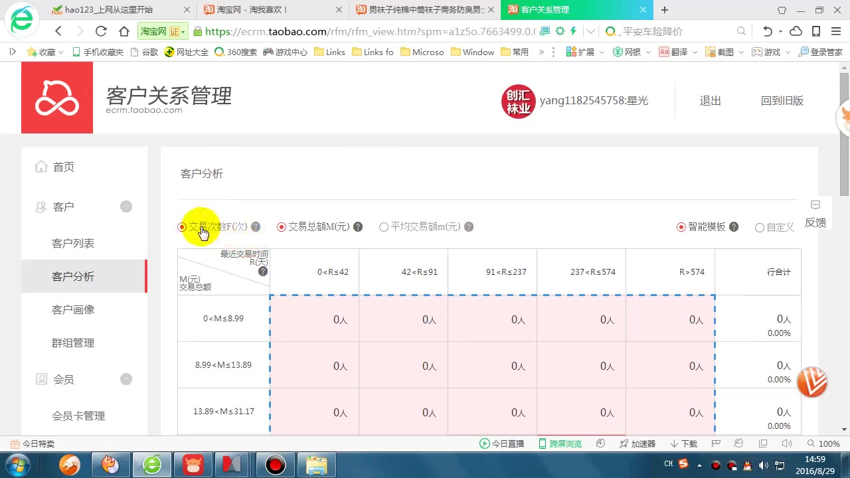Open 网址大全 bookmark
Screen dimensions: 850x478
coord(187,52)
